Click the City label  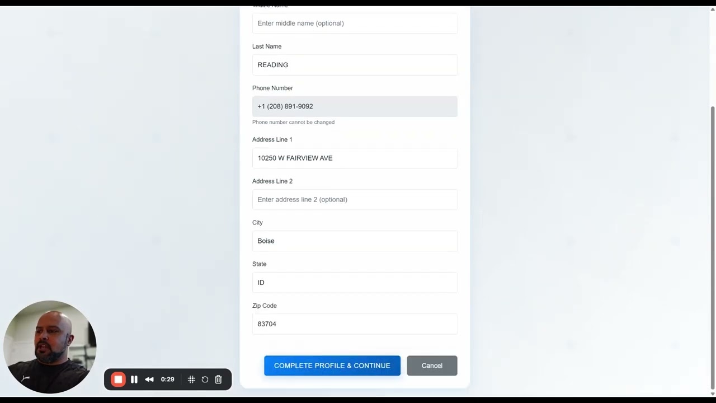click(x=257, y=223)
